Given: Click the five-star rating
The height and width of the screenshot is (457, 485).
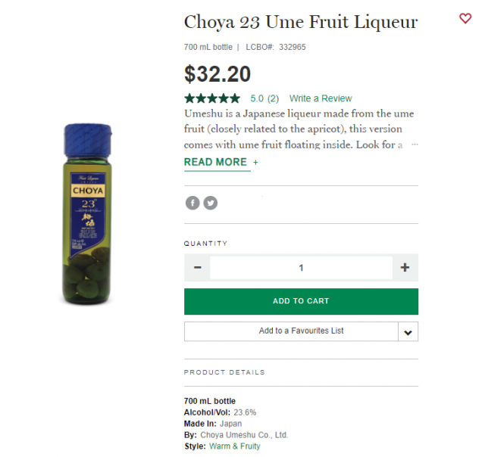Looking at the screenshot, I should tap(212, 98).
